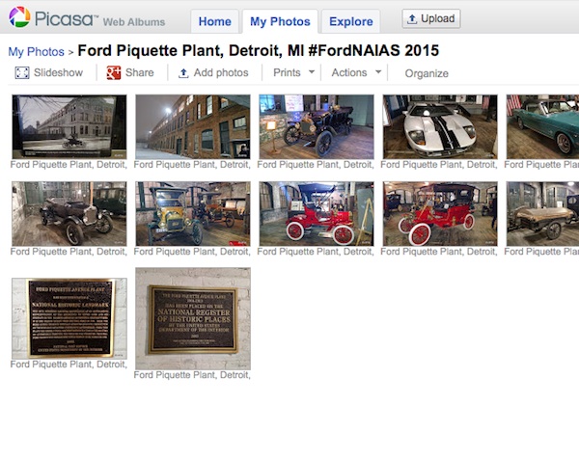Open the tan covered chassis thumbnail

(x=542, y=214)
